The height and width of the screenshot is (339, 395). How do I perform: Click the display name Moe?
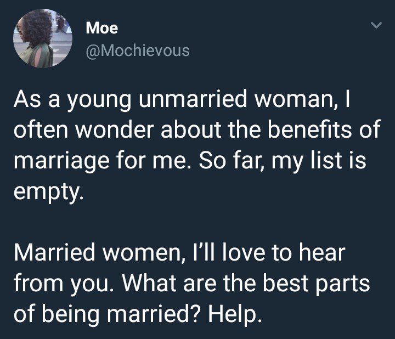point(102,28)
